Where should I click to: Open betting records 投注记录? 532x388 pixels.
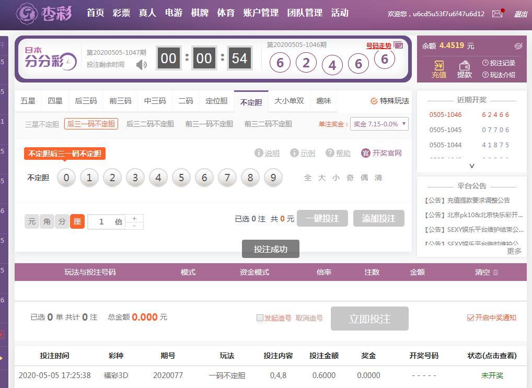pos(499,63)
